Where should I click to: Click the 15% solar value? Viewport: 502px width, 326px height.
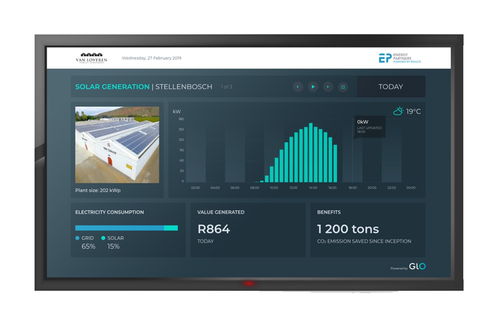(x=114, y=247)
